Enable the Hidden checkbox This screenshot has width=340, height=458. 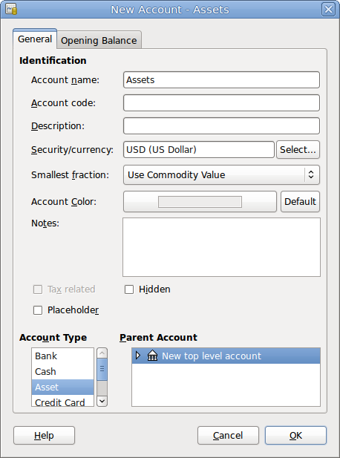[x=129, y=289]
